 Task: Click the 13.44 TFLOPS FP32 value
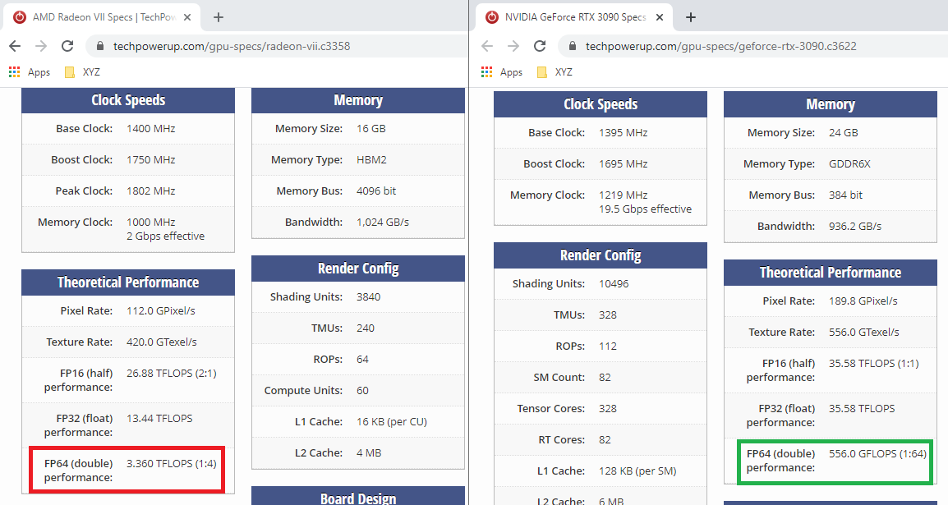click(159, 419)
